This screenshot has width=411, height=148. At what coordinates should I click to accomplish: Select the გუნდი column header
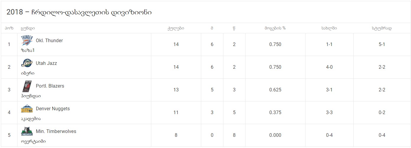(x=28, y=28)
